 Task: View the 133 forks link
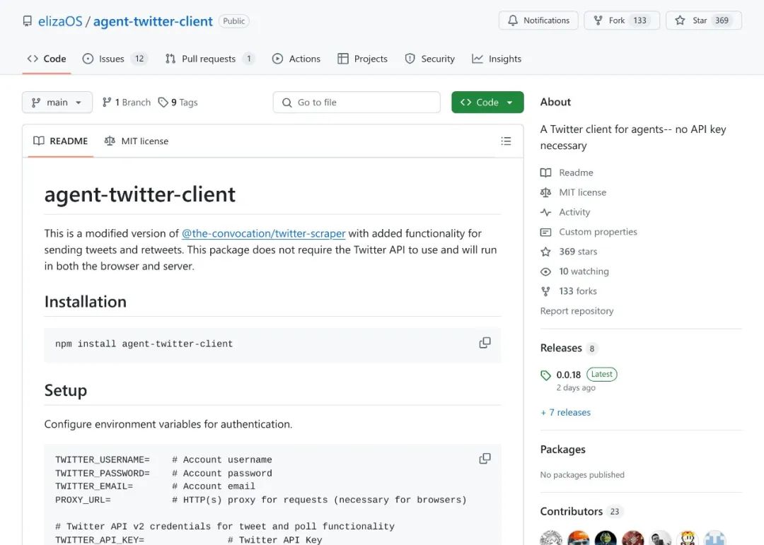(x=569, y=291)
